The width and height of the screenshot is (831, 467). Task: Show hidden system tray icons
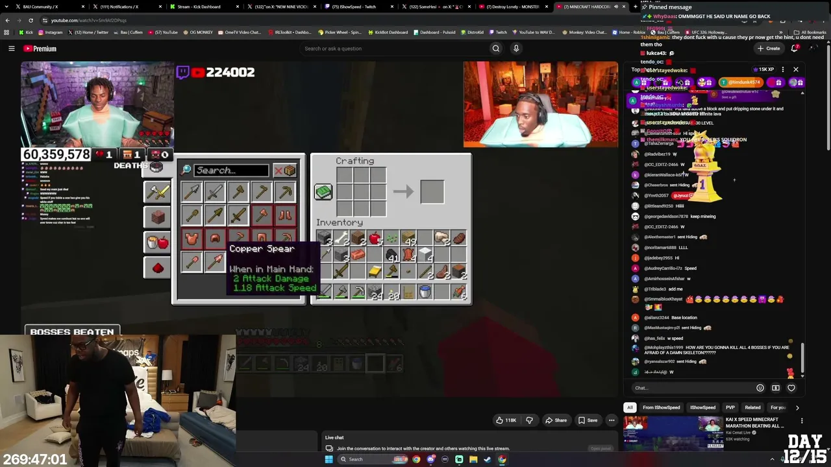pyautogui.click(x=773, y=459)
